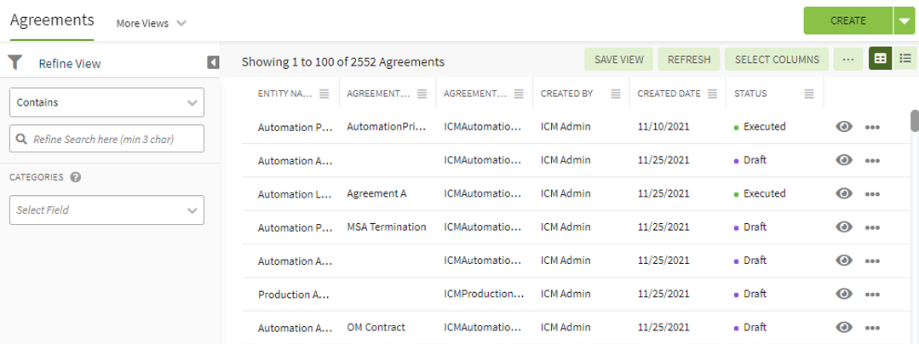
Task: Switch to the grid tile view
Action: tap(881, 59)
